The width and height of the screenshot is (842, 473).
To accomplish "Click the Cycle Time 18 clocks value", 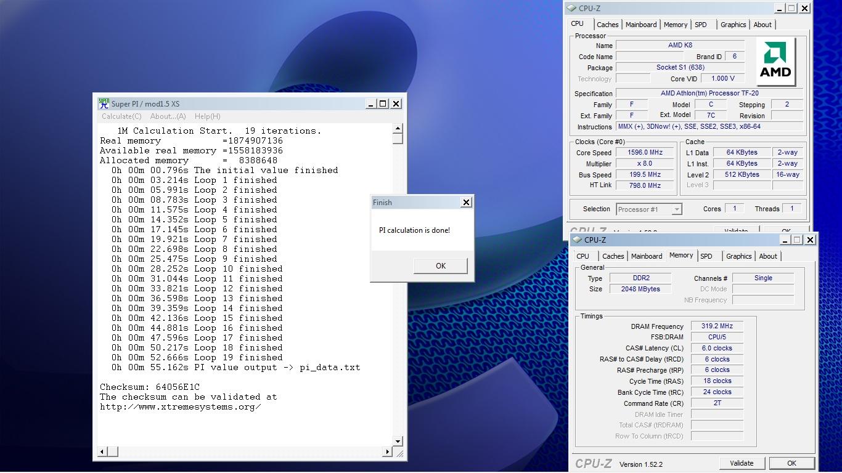I will (x=717, y=381).
